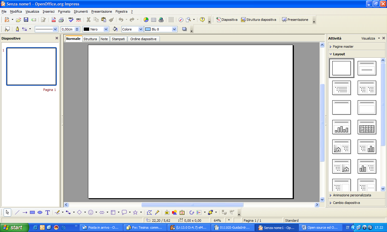Save the presentation with the floppy icon
The image size is (387, 232).
tap(26, 20)
